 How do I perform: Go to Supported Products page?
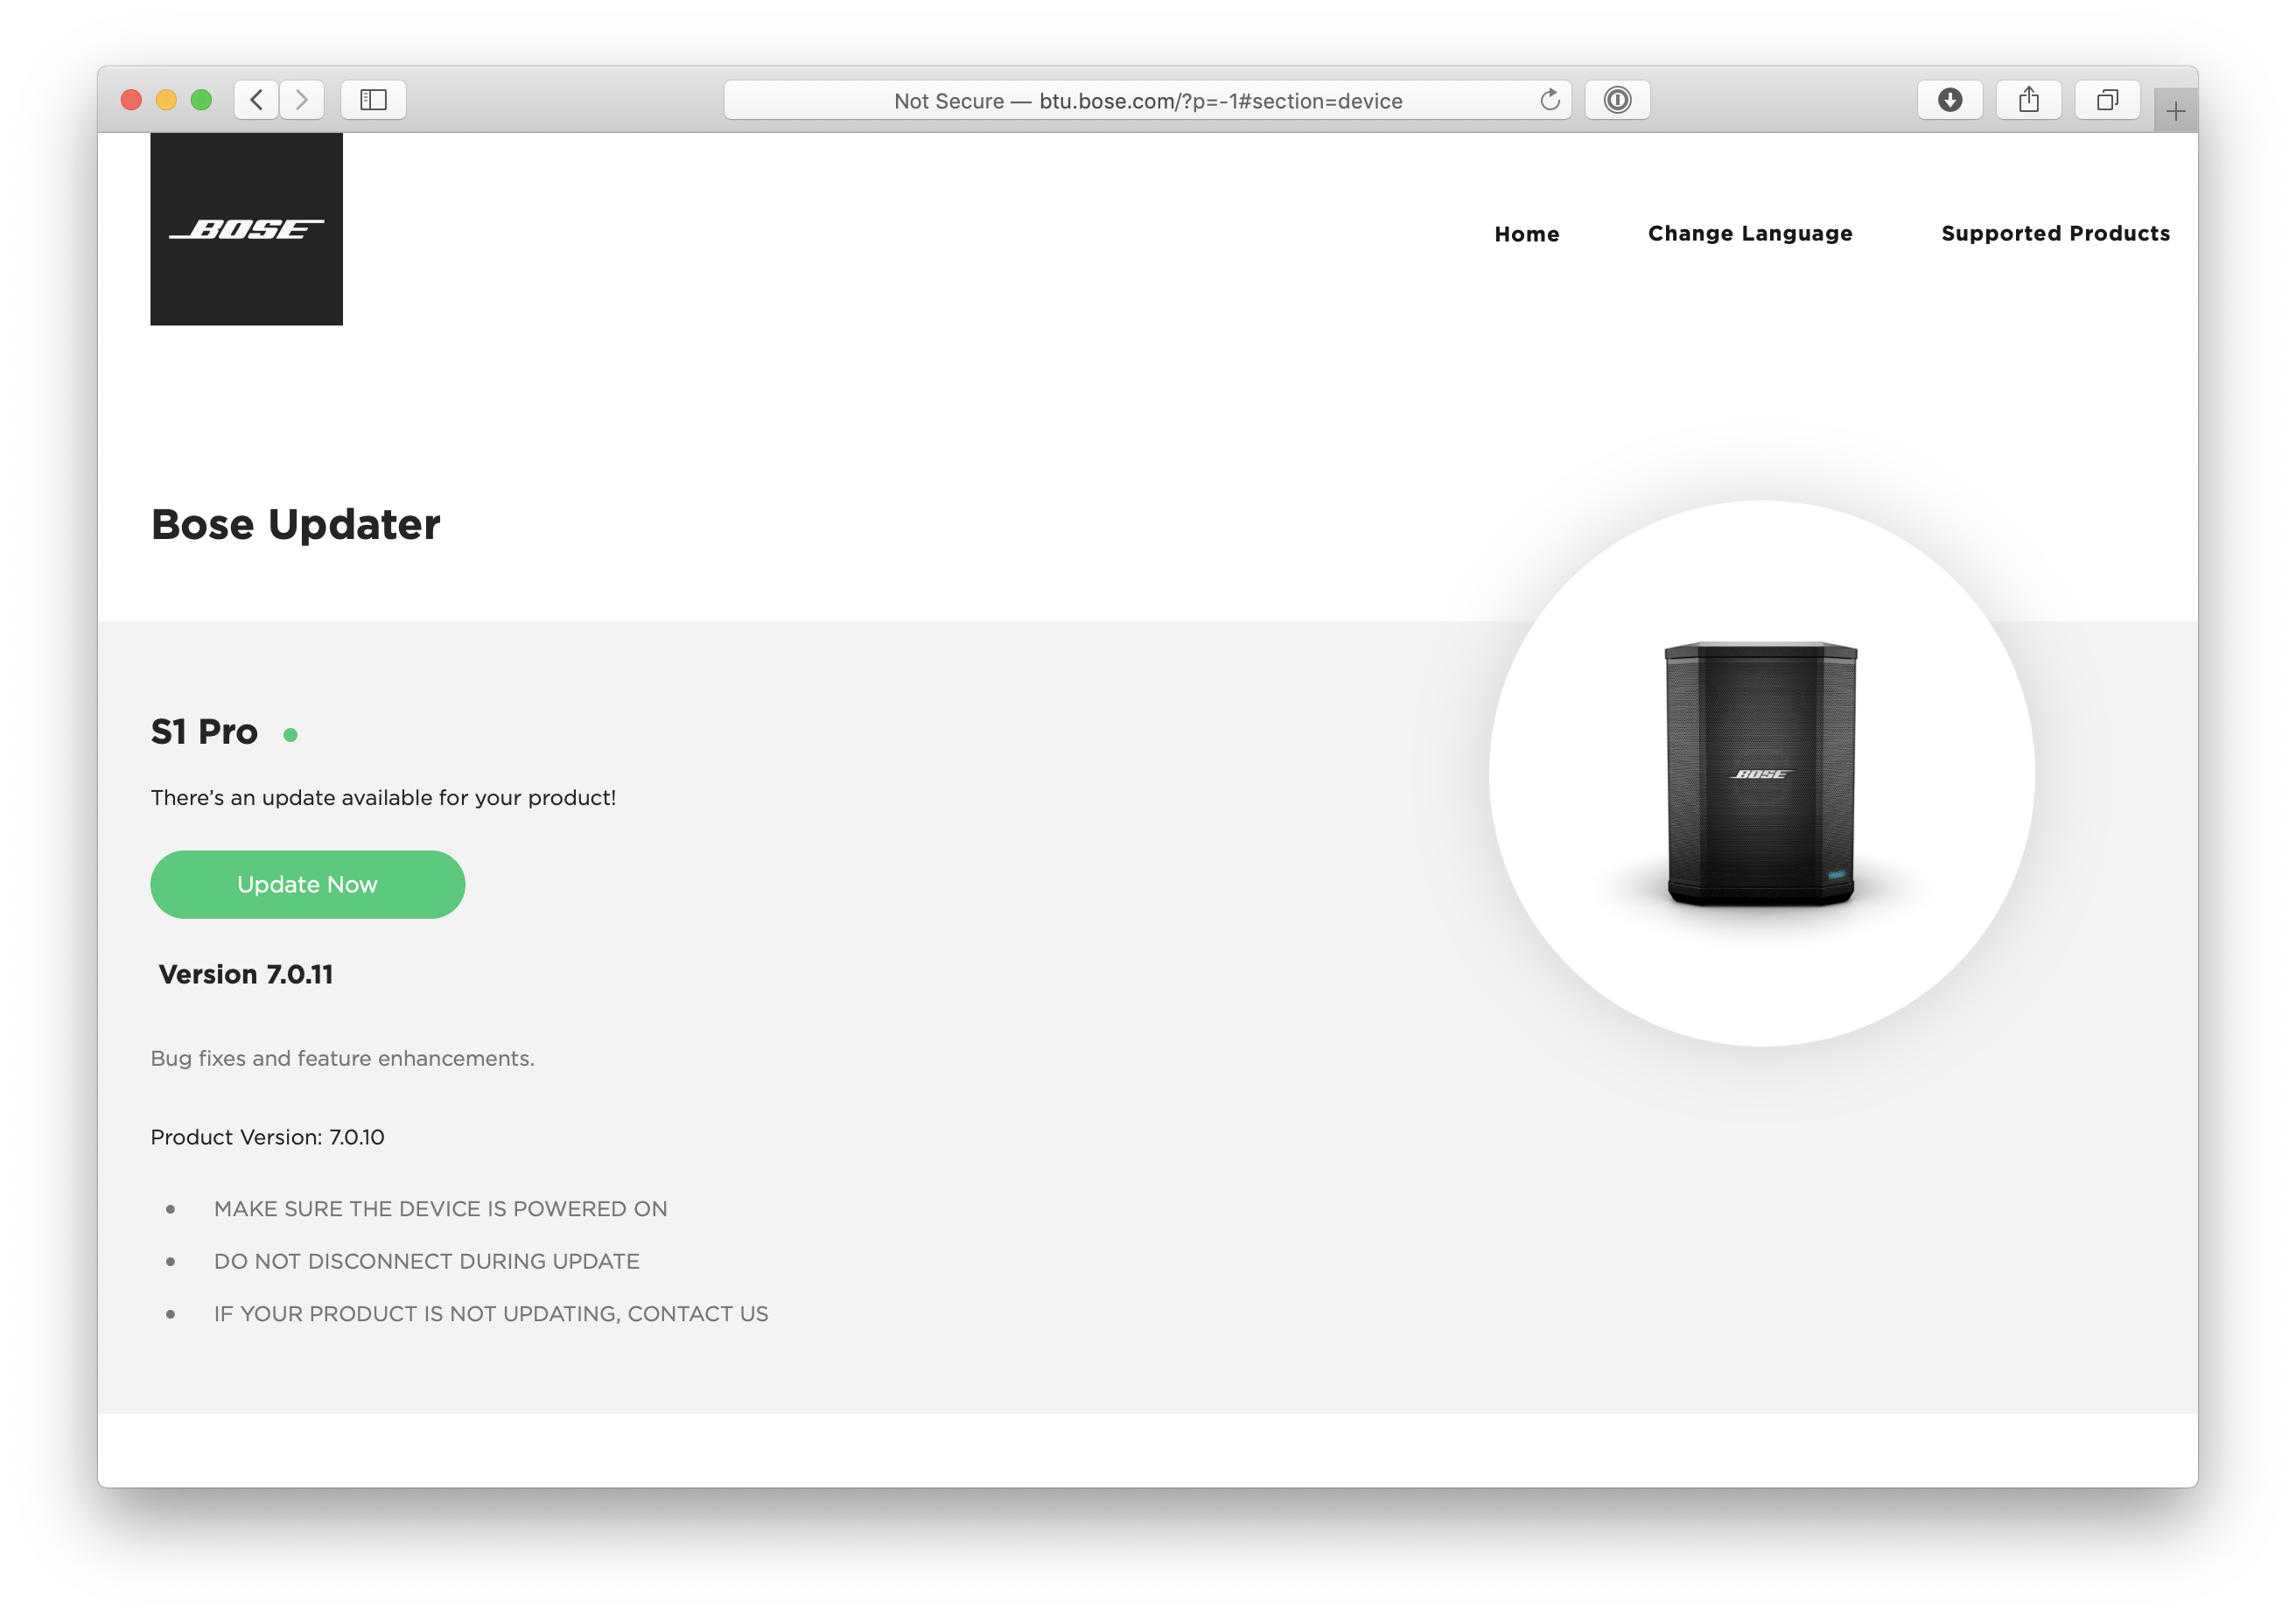(2055, 233)
